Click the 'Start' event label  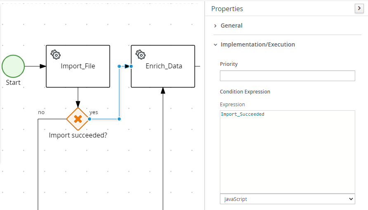pos(13,82)
